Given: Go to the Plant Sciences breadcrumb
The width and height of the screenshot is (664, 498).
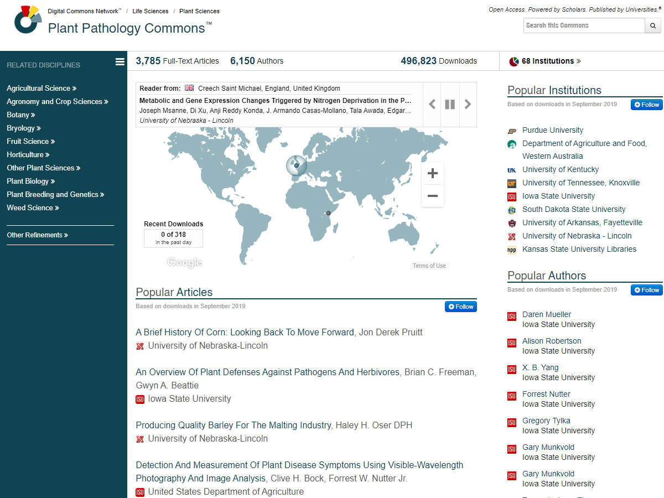Looking at the screenshot, I should tap(199, 11).
